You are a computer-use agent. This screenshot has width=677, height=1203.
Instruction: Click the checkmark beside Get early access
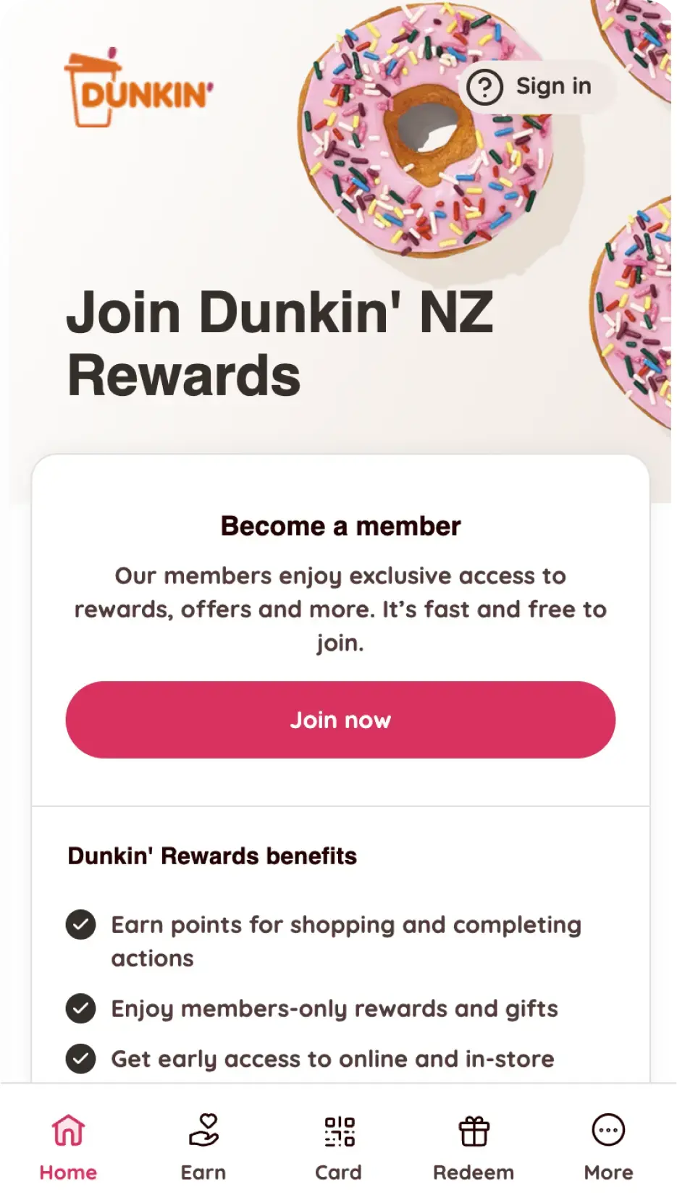point(80,1059)
